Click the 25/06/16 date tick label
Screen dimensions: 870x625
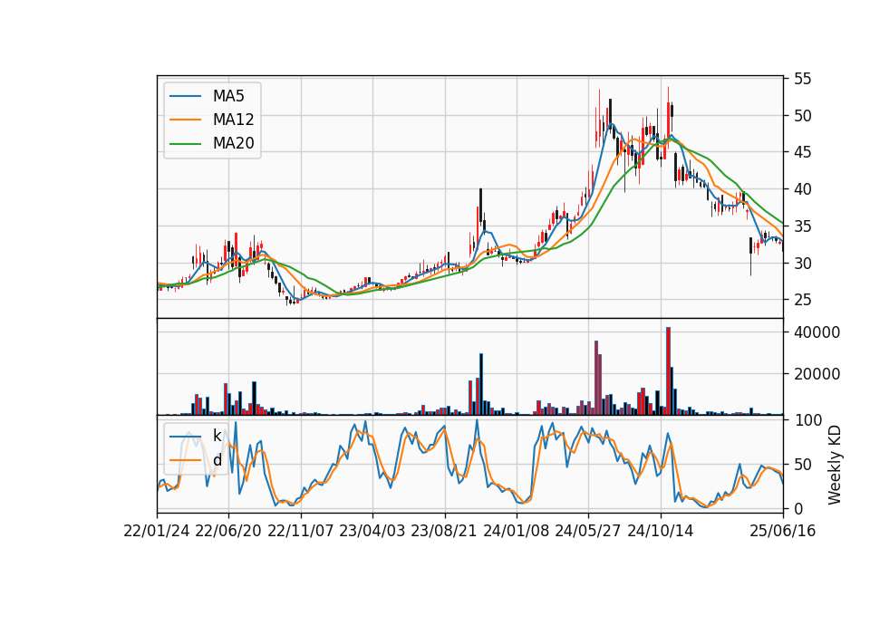[783, 531]
